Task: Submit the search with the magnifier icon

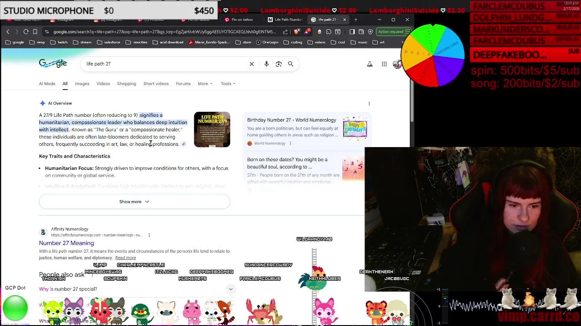Action: coord(290,64)
